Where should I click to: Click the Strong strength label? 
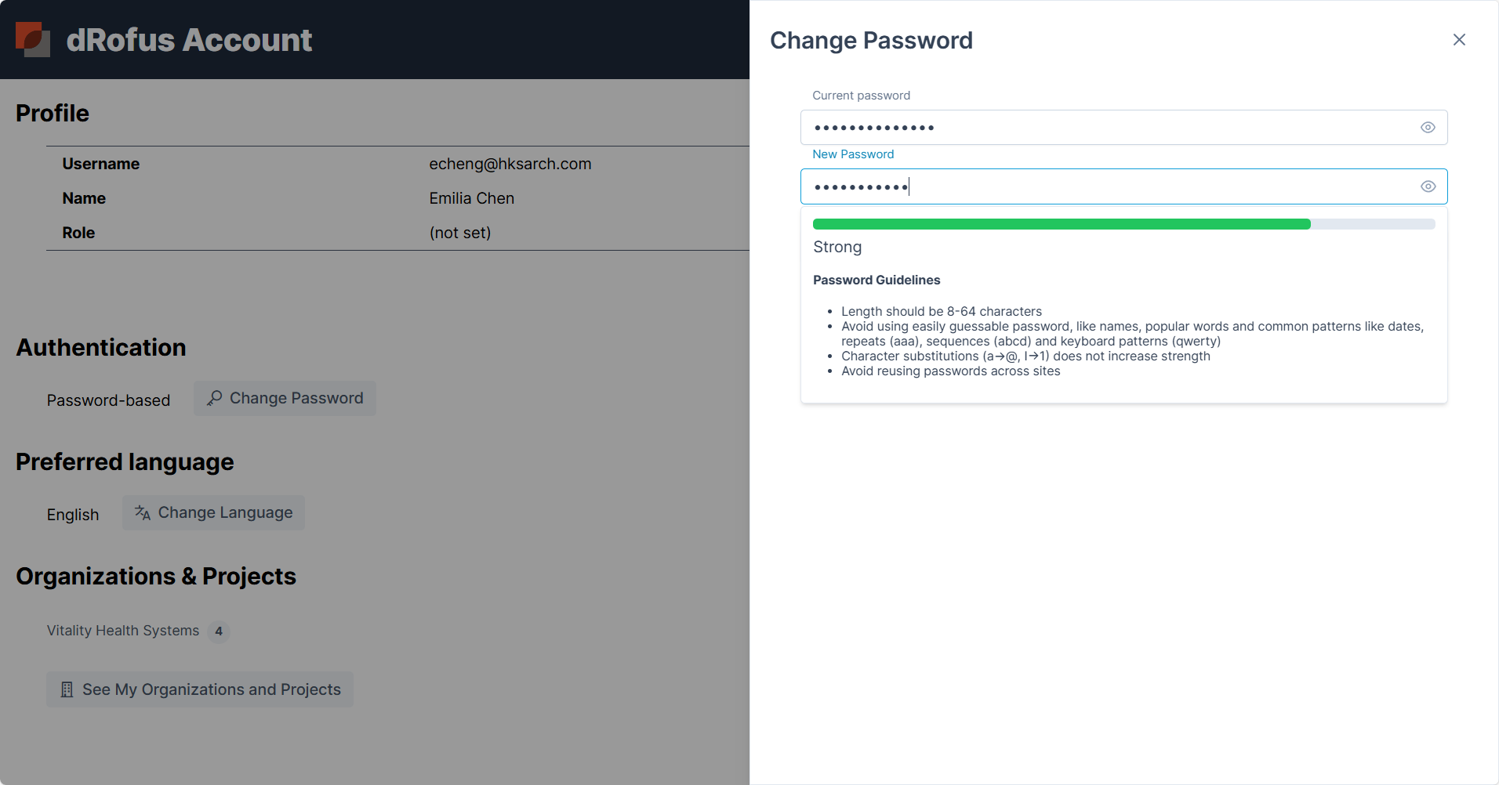pyautogui.click(x=837, y=248)
